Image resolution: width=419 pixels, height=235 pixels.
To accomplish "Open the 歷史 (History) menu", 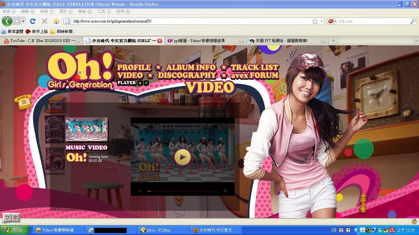I will (66, 11).
